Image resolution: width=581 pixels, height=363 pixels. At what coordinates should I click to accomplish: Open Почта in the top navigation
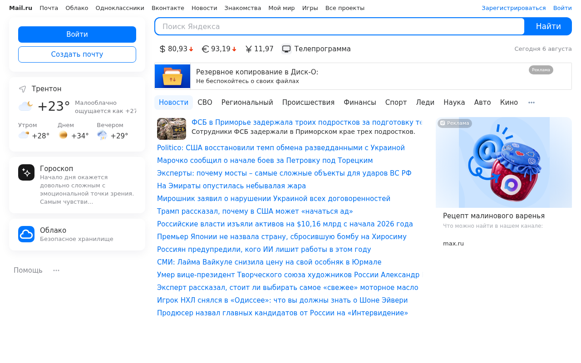49,8
